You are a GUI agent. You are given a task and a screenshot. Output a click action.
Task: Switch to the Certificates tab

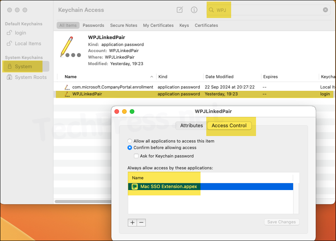pos(206,25)
